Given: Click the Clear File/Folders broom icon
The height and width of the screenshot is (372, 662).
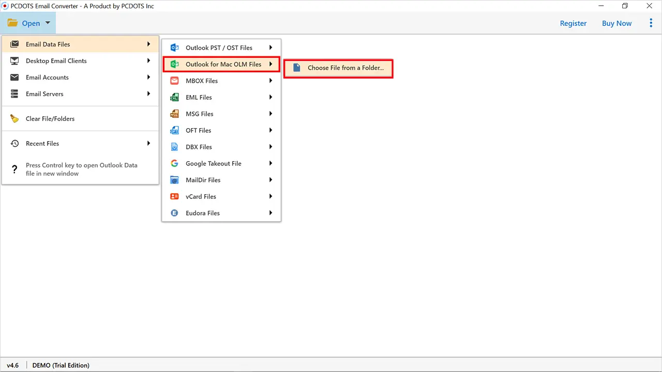Looking at the screenshot, I should (x=14, y=118).
